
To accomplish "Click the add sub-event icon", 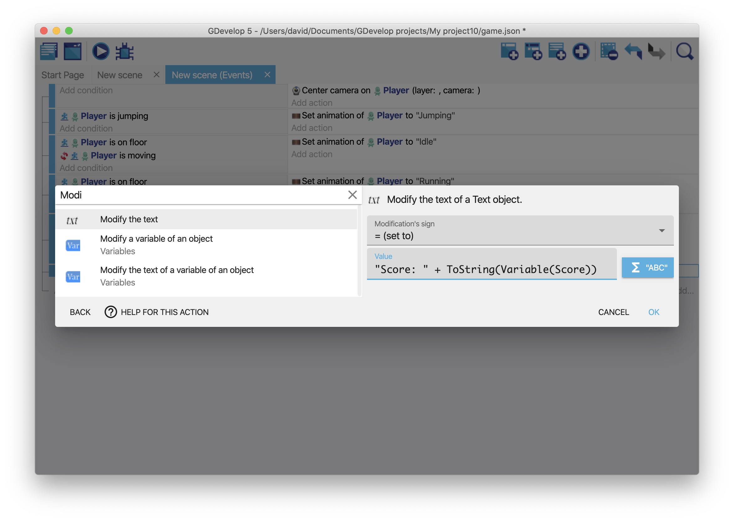I will coord(533,51).
